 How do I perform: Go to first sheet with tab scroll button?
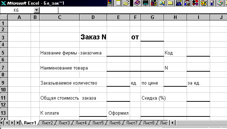(2, 123)
